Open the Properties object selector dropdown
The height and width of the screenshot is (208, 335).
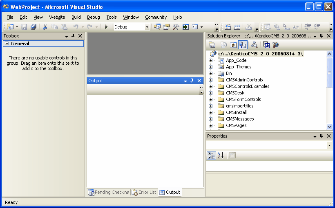pos(329,146)
